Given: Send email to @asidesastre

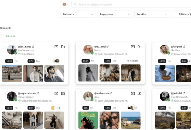Looking at the screenshot, I should (x=133, y=93).
